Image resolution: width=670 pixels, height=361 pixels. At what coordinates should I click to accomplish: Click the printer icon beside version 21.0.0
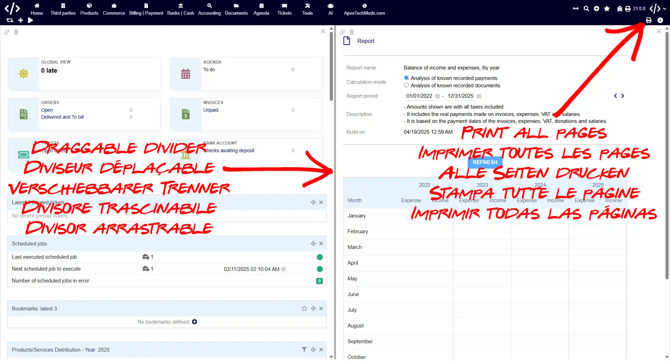(x=628, y=9)
